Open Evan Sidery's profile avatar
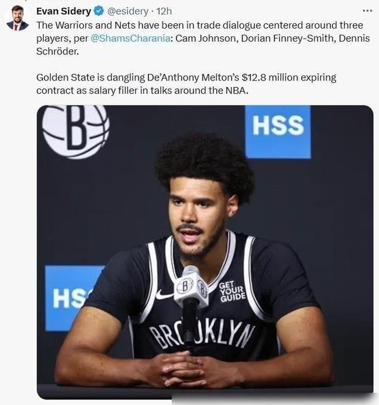379x405 pixels. (x=17, y=18)
